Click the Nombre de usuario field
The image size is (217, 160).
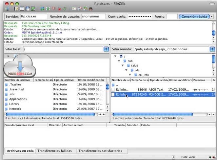(x=93, y=16)
